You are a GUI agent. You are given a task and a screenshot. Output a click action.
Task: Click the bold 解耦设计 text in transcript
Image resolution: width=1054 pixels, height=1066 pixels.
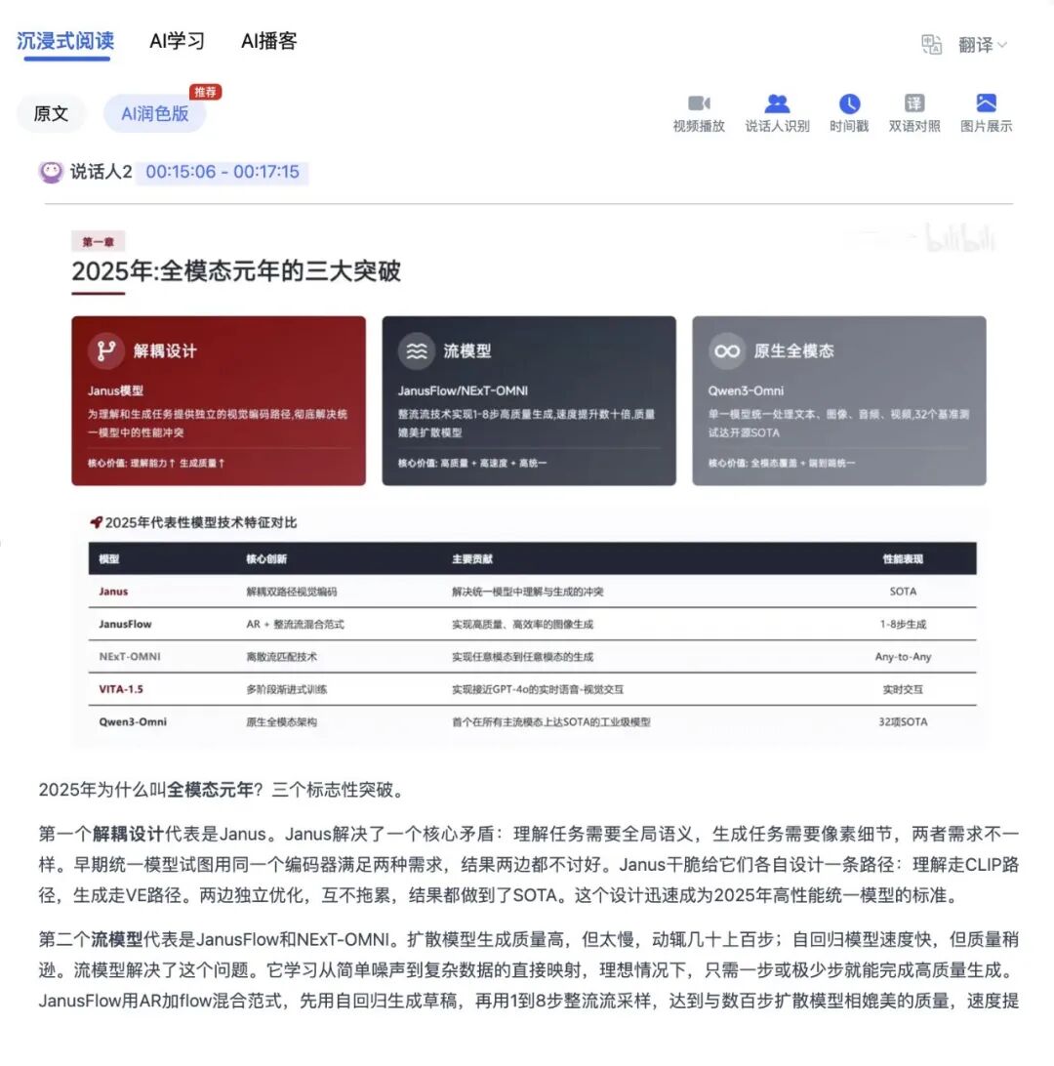[128, 835]
